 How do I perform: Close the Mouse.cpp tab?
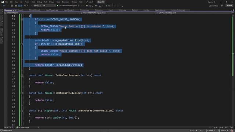[x=16, y=10]
